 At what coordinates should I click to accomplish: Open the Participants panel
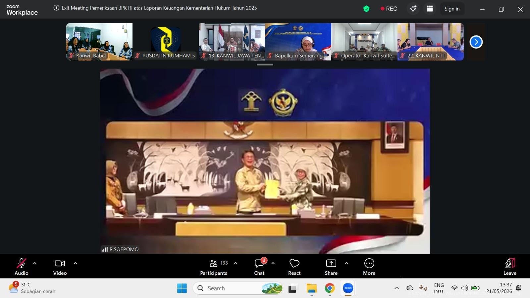tap(214, 267)
